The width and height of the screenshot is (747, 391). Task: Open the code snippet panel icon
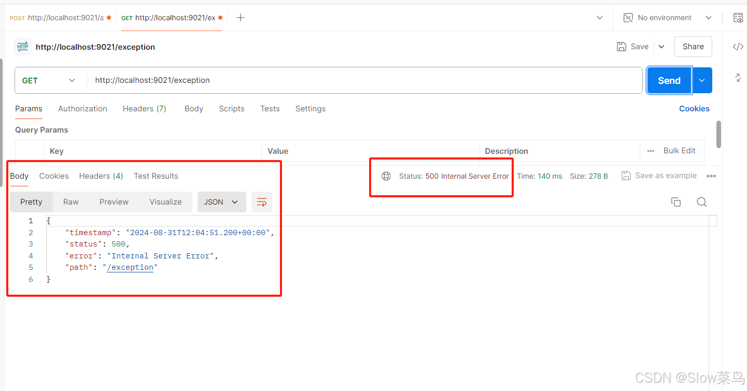[738, 47]
